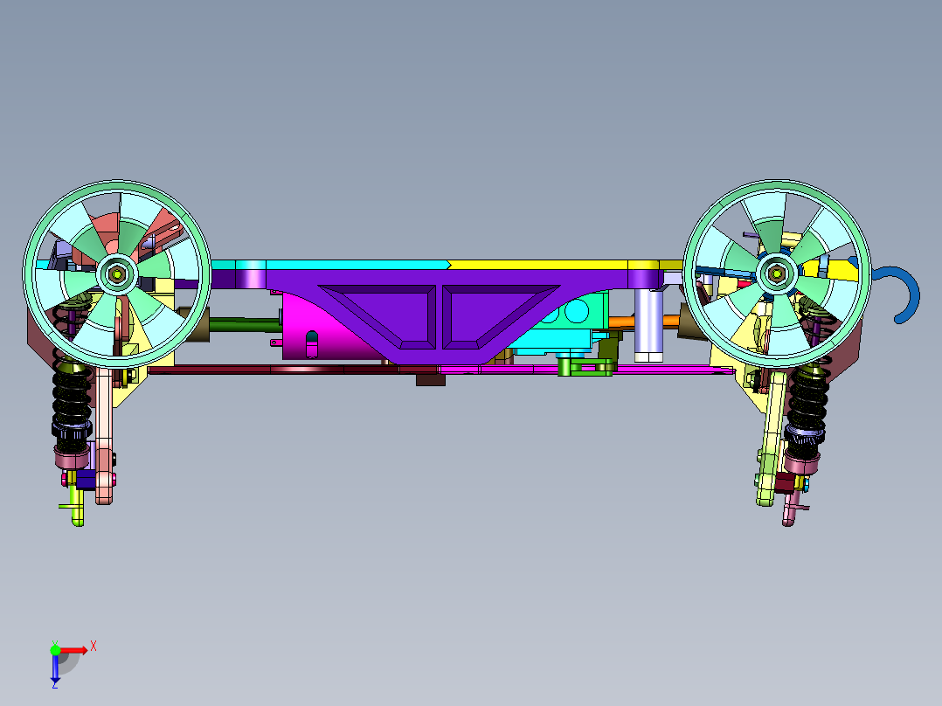
Task: Pick the light green suspension arm on right
Action: [770, 440]
